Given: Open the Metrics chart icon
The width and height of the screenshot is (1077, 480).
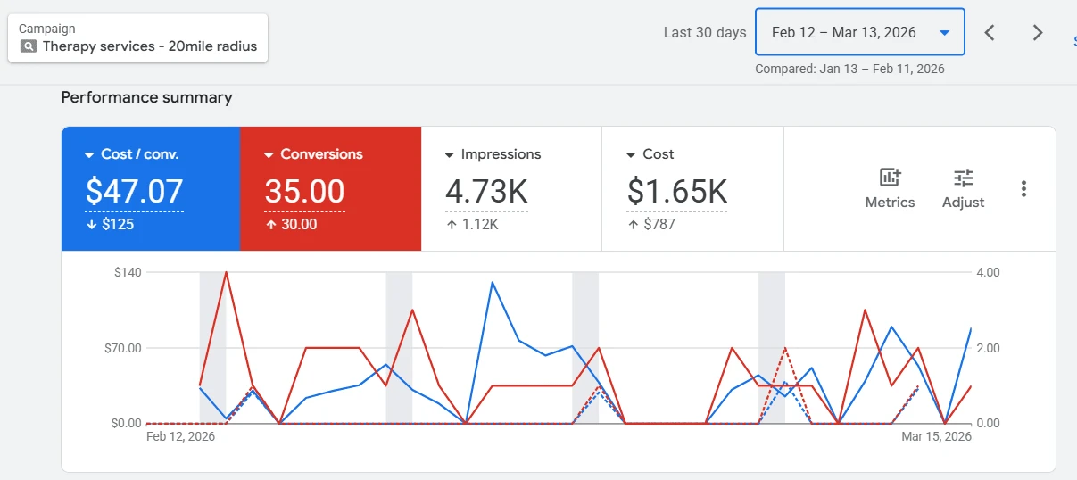Looking at the screenshot, I should (x=890, y=177).
